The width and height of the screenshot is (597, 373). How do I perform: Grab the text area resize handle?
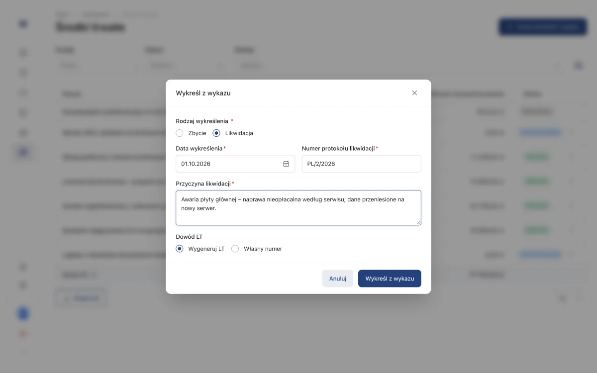click(x=418, y=222)
